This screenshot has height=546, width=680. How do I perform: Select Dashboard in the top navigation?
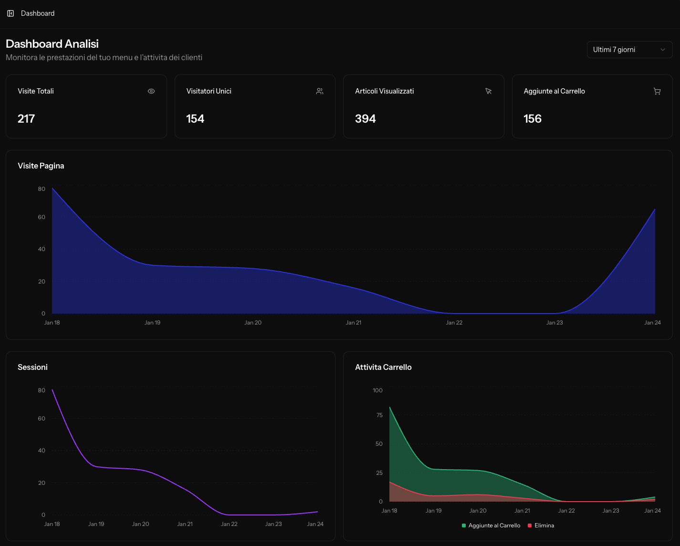(x=37, y=13)
